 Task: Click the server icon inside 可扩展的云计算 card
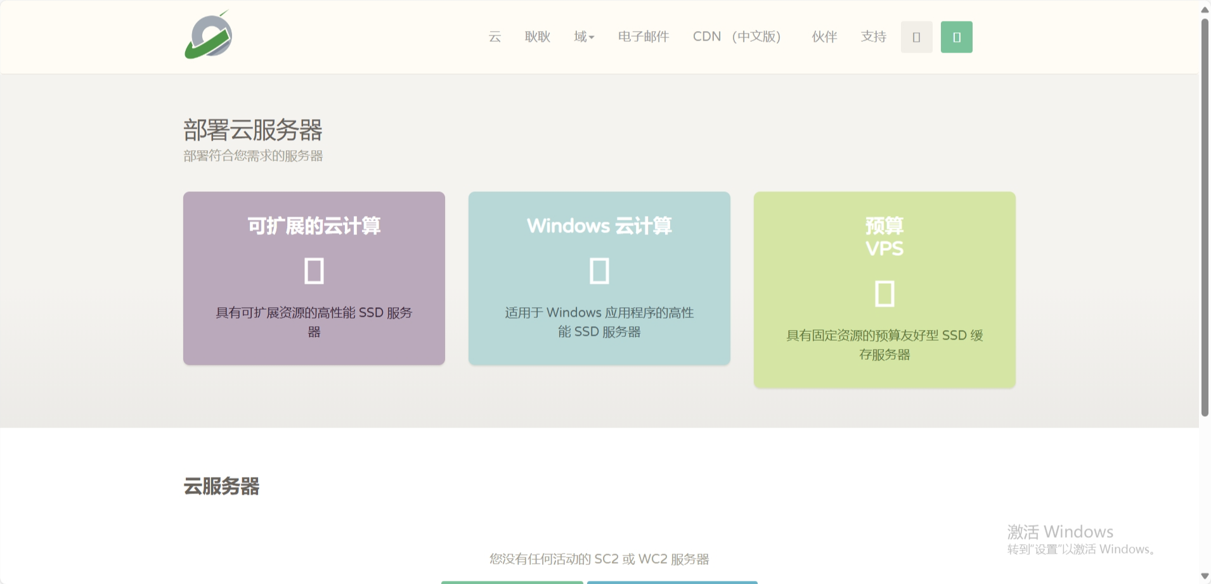[x=313, y=270]
